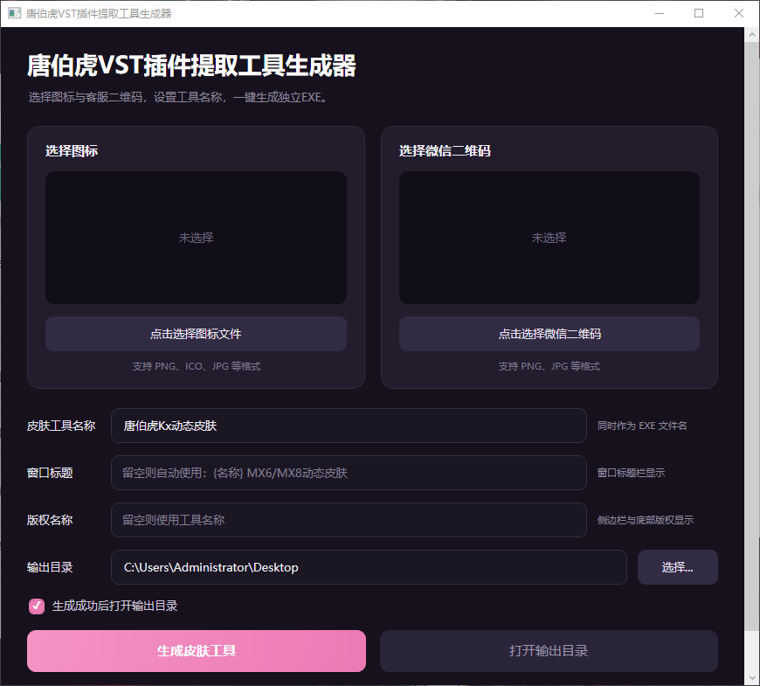Image resolution: width=760 pixels, height=686 pixels.
Task: Click the 未选择 icon preview area
Action: [196, 238]
